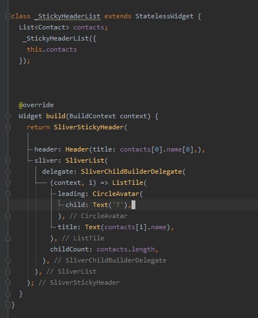Viewport: 258px width, 318px height.
Task: Click 'extends' keyword in class declaration
Action: 118,16
